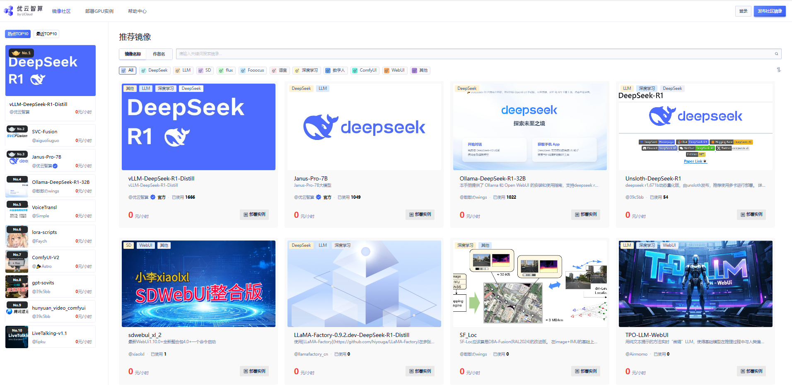Click the sort order icon
The image size is (792, 385).
pyautogui.click(x=779, y=70)
